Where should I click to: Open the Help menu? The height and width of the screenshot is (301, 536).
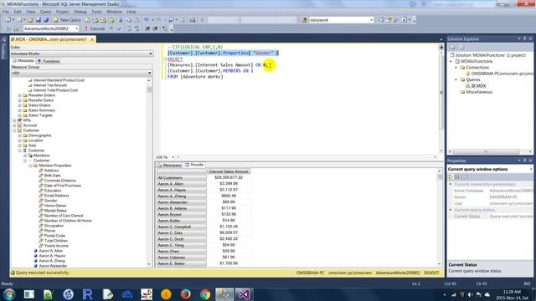tap(131, 12)
